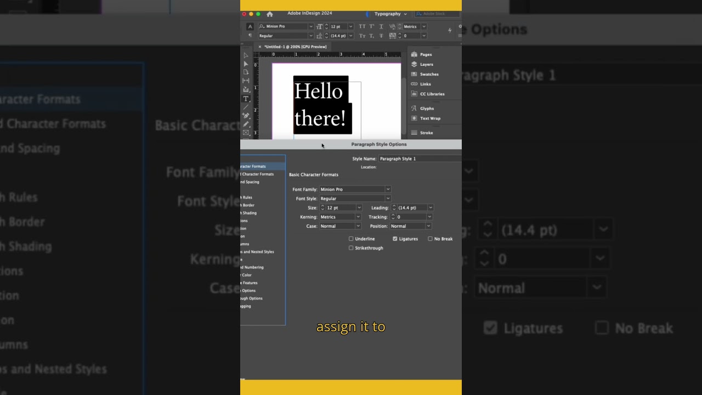Open the Stroke panel
The width and height of the screenshot is (702, 395).
pyautogui.click(x=422, y=132)
